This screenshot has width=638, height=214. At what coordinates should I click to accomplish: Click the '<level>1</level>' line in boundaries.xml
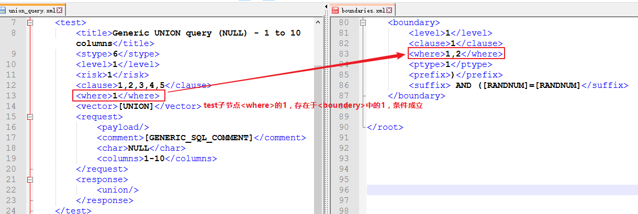(x=451, y=33)
